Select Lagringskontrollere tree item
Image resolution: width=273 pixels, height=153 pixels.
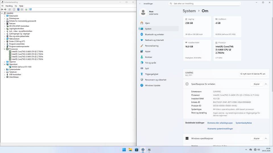16,29
